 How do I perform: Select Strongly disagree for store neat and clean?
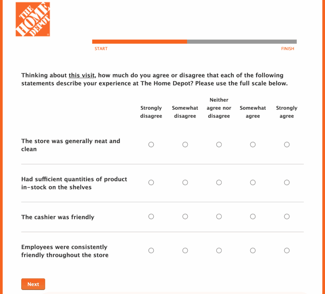point(151,145)
